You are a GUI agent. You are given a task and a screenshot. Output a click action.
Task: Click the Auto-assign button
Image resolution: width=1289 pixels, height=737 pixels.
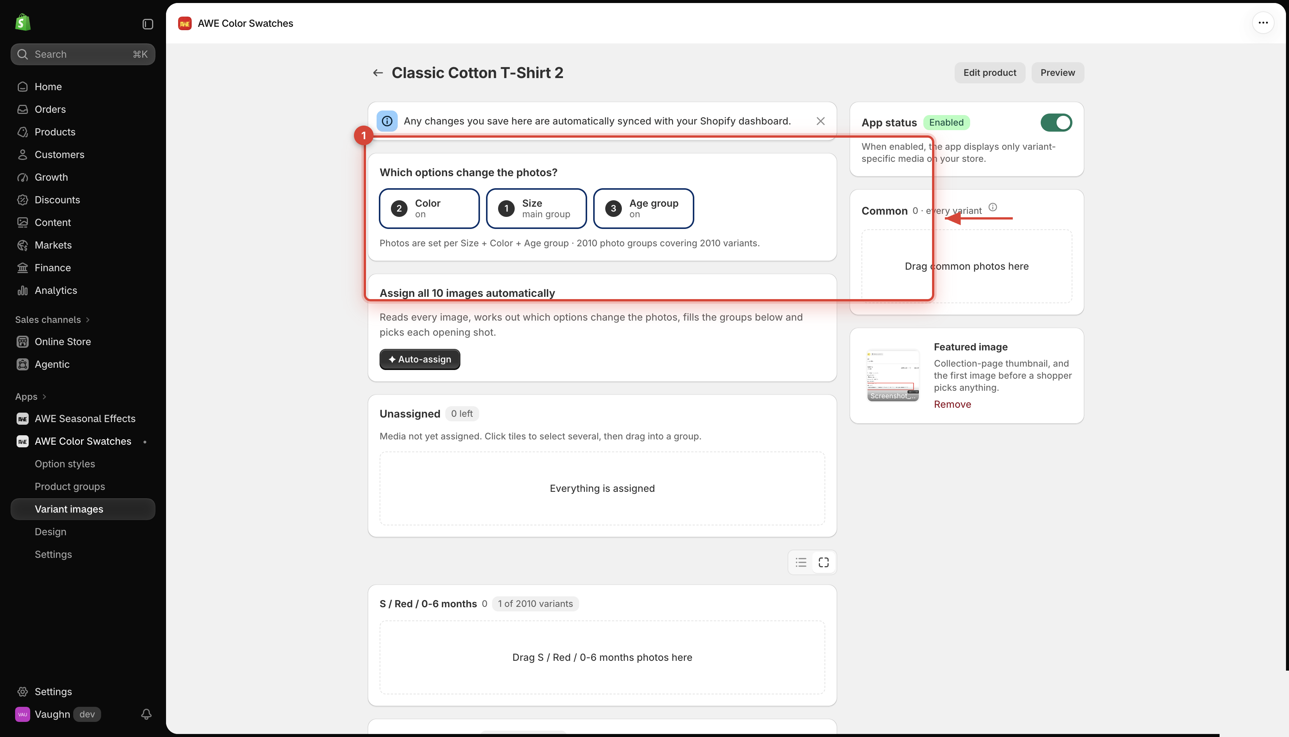(x=420, y=359)
